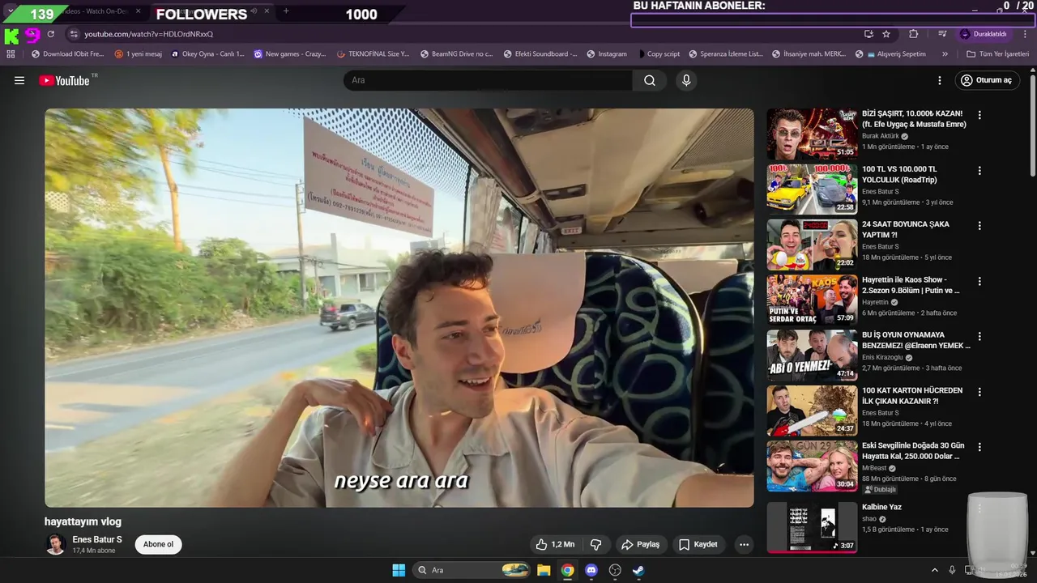
Task: Bookmark this page with the star icon
Action: [x=886, y=34]
